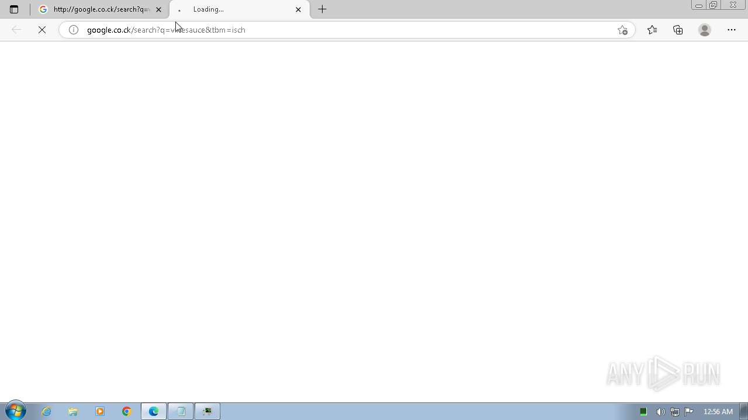Switch to Microsoft Edge taskbar button
The image size is (748, 420).
pyautogui.click(x=154, y=411)
